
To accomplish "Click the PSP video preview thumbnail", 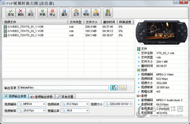I will [162, 31].
